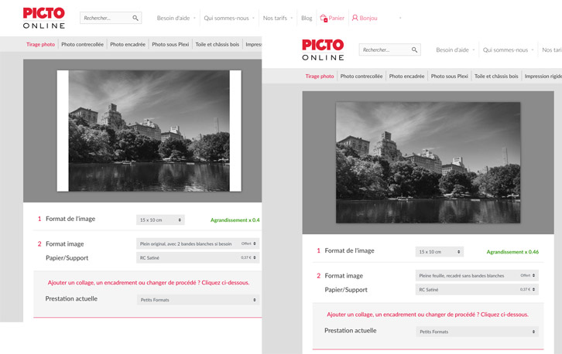Switch to the Photo contrecollée tab on the left page
Viewport: 562px width, 354px height.
(x=82, y=44)
